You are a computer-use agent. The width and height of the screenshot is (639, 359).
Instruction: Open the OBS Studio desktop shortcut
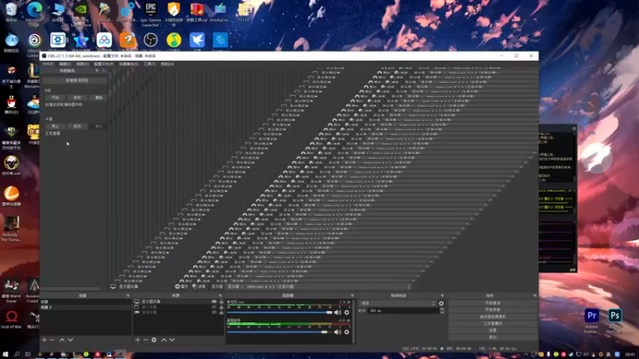pyautogui.click(x=150, y=41)
